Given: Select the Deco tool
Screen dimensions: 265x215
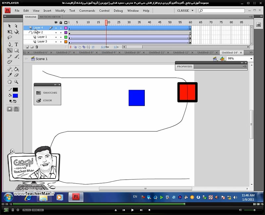Looking at the screenshot, I should 10,62.
